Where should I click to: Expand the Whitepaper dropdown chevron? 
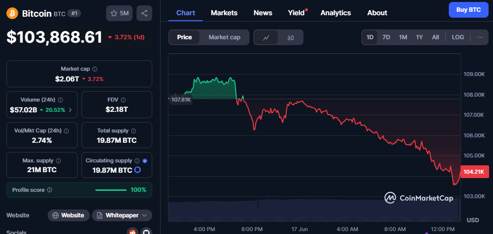[144, 215]
